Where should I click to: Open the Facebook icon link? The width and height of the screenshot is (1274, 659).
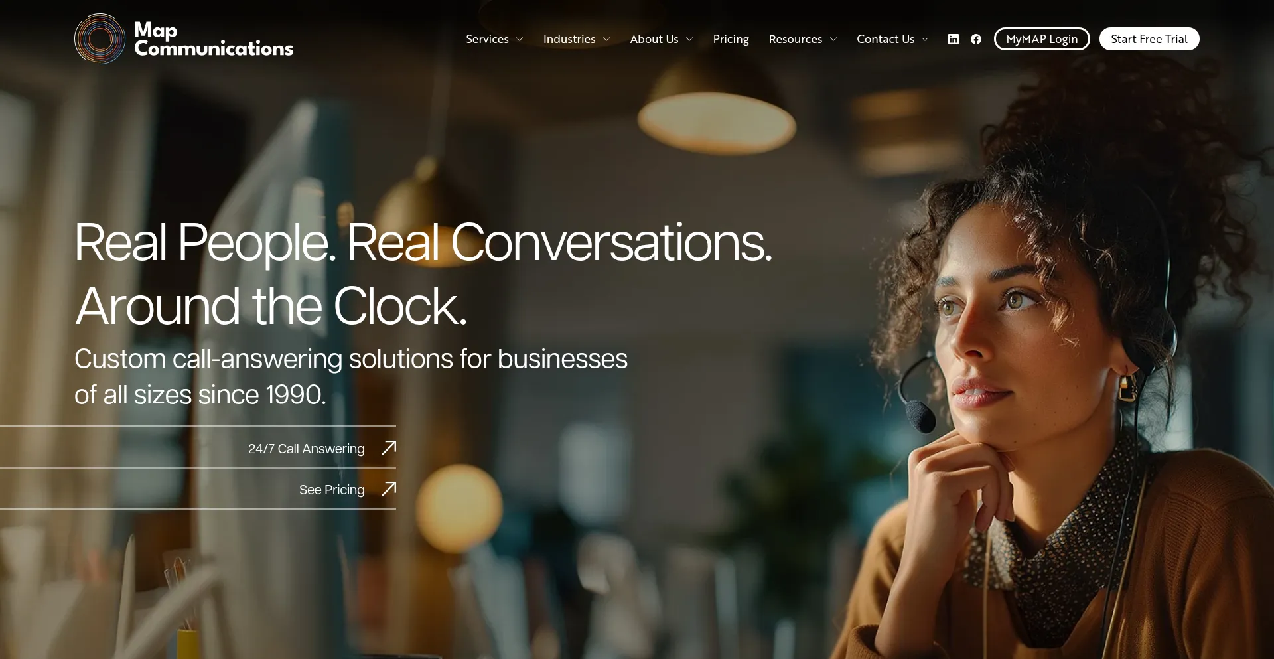[x=976, y=39]
